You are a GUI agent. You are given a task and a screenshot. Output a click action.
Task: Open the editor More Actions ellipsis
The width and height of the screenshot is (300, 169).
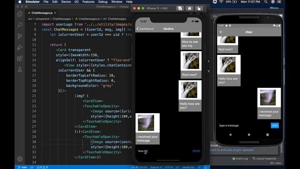204,13
